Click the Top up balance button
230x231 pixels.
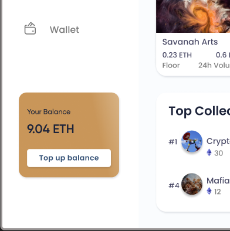69,158
